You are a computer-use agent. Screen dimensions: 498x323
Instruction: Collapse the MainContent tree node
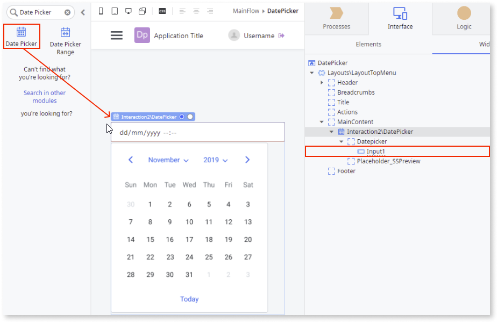click(321, 121)
